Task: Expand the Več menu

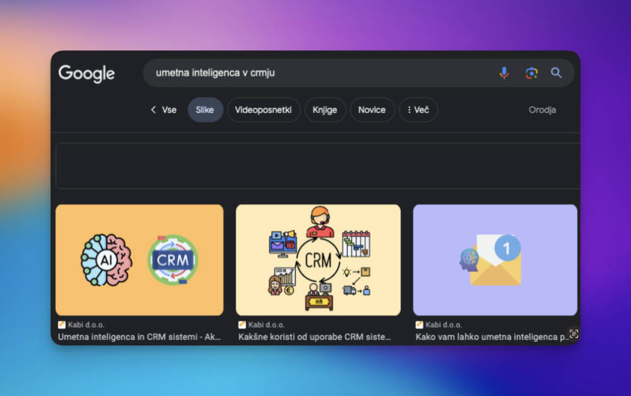Action: tap(418, 110)
